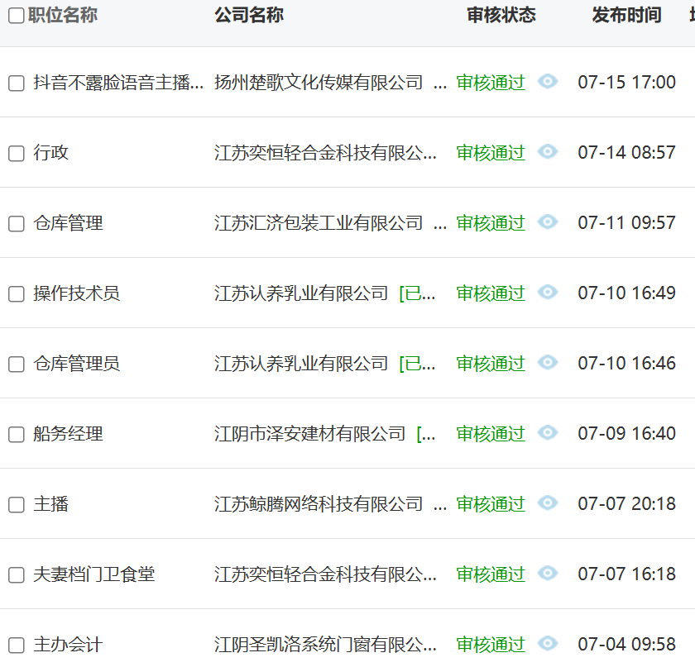Click 审核通过 status in 仓库管理员 row
This screenshot has width=695, height=667.
click(491, 364)
